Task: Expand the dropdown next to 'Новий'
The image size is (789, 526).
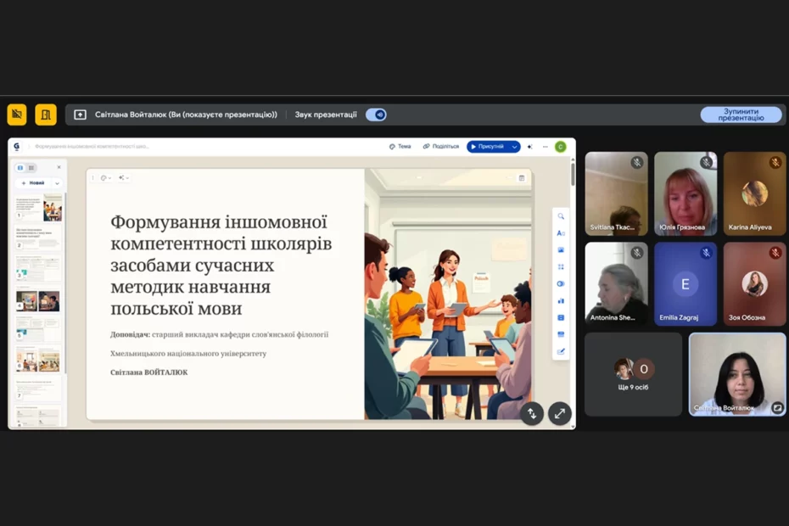Action: pos(57,183)
